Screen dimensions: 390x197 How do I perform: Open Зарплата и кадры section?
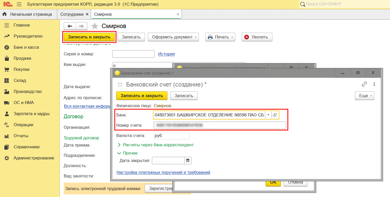(31, 114)
